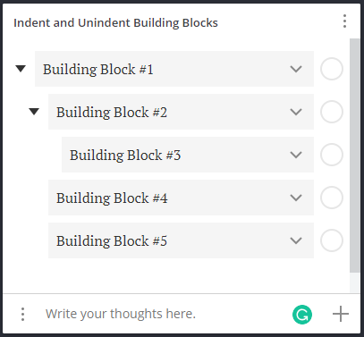
Task: Open the chevron dropdown on Building Block #2
Action: 296,112
